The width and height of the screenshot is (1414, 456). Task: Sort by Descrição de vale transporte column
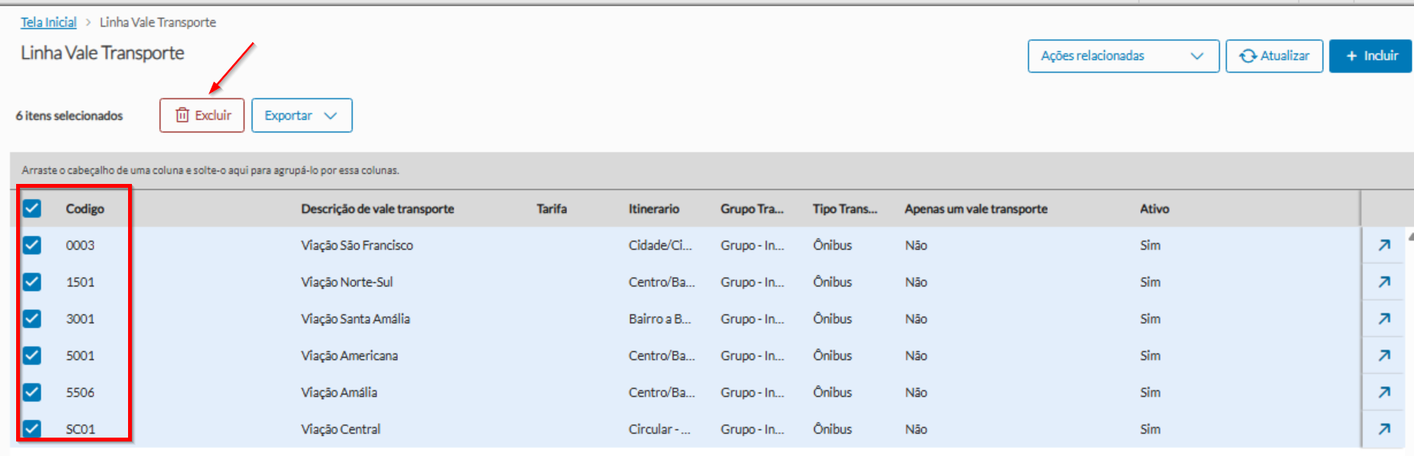(377, 208)
